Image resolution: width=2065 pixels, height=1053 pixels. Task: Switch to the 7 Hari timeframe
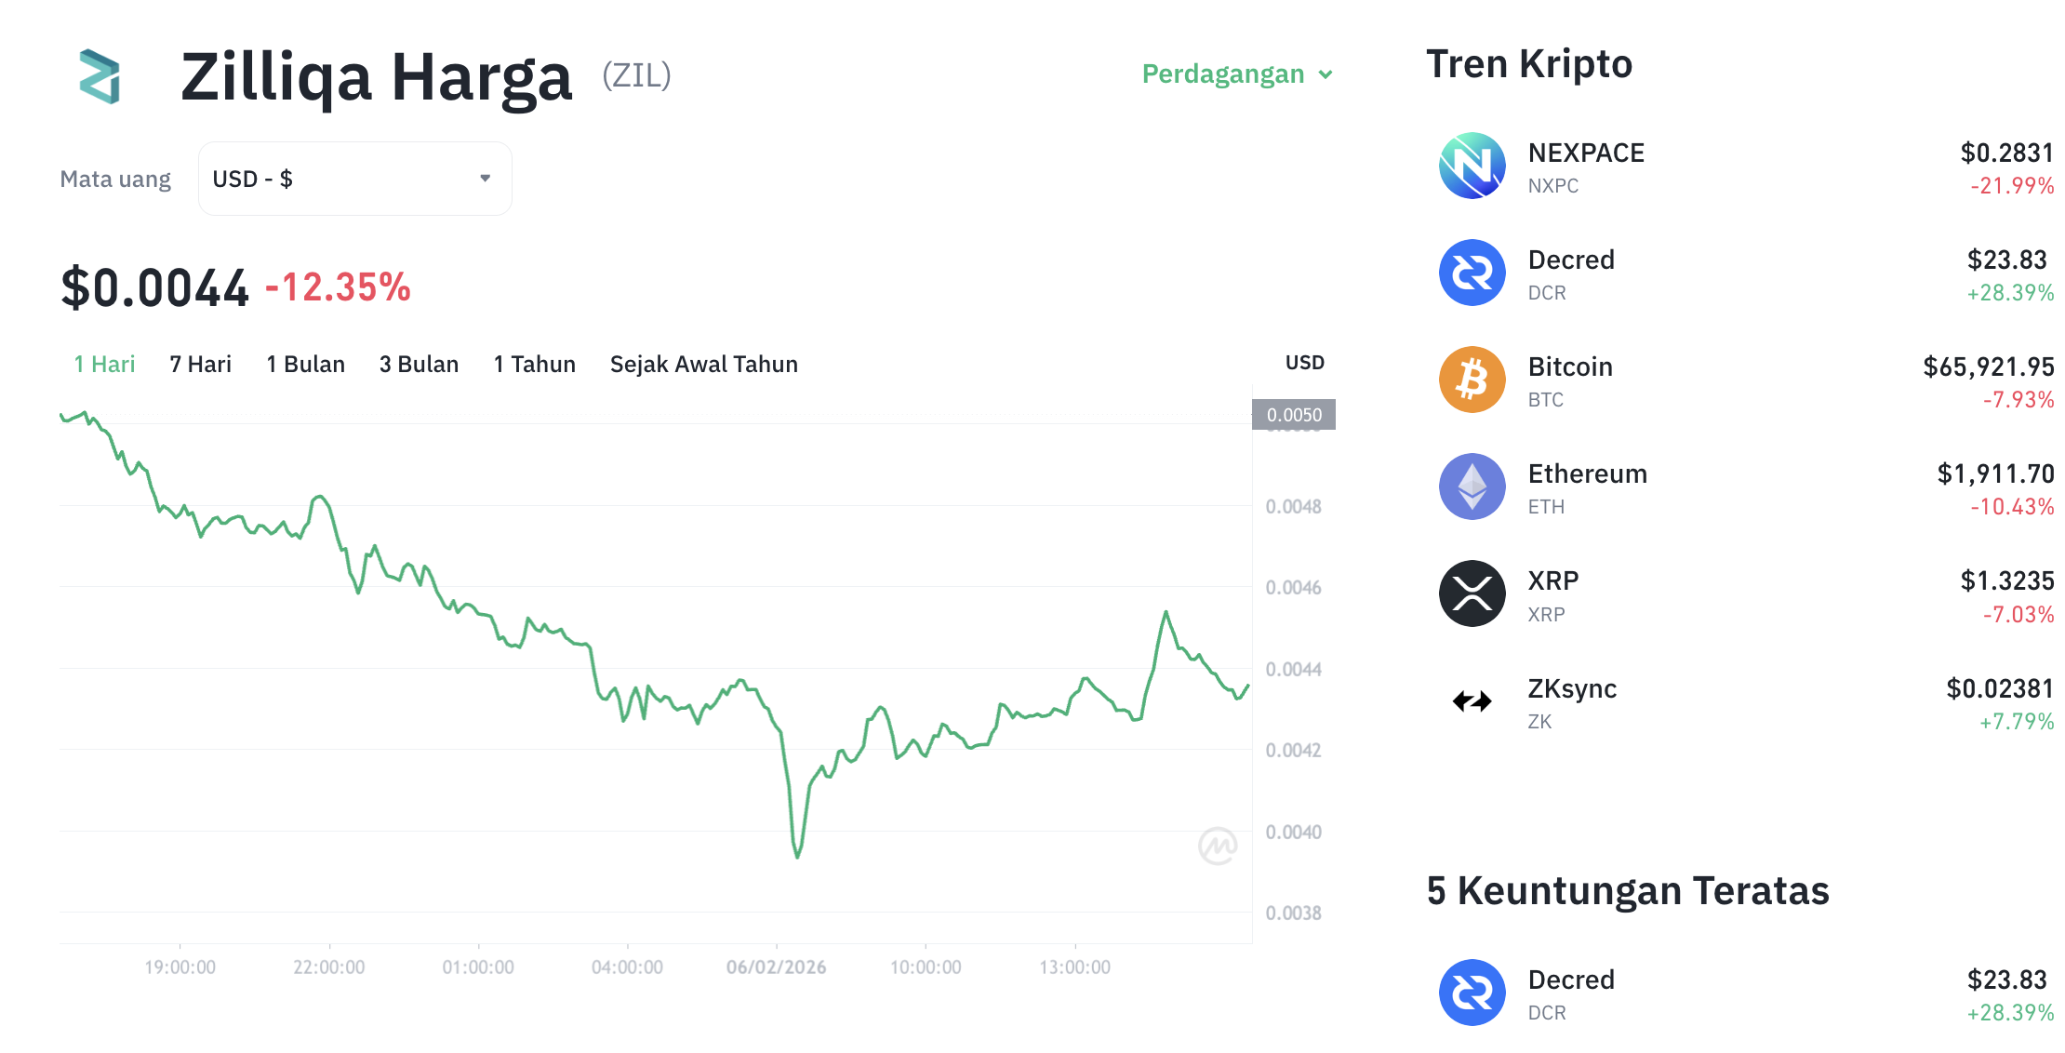(x=200, y=364)
